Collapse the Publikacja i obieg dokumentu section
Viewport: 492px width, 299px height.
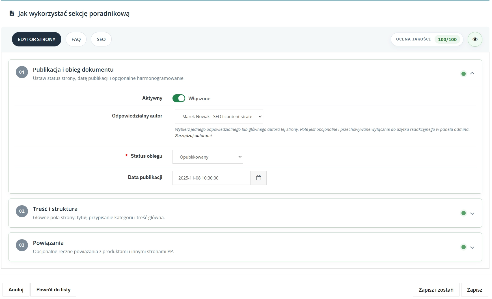pyautogui.click(x=472, y=74)
